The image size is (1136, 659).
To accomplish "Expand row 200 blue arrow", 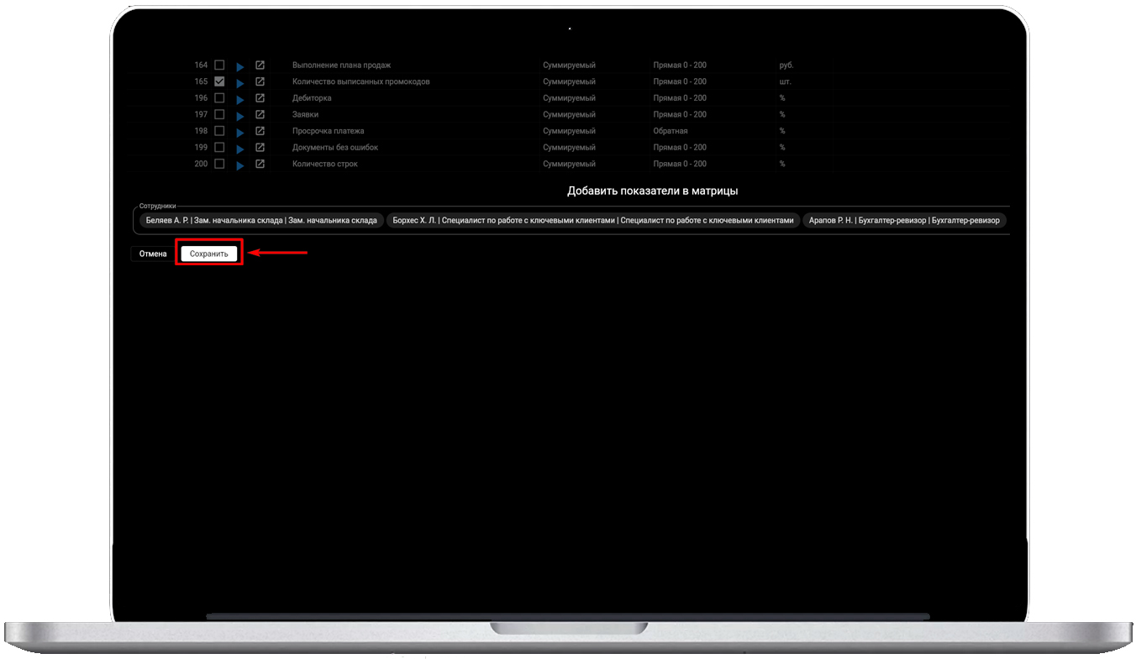I will pos(239,165).
